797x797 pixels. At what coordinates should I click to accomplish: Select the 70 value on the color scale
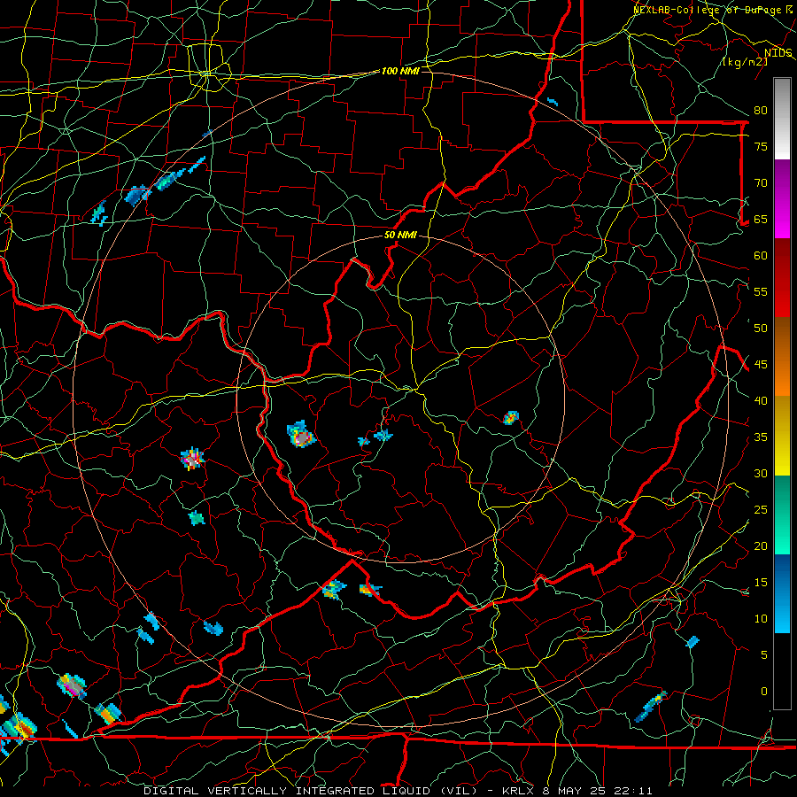click(761, 183)
